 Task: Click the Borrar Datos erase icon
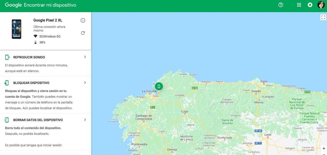pos(6,120)
